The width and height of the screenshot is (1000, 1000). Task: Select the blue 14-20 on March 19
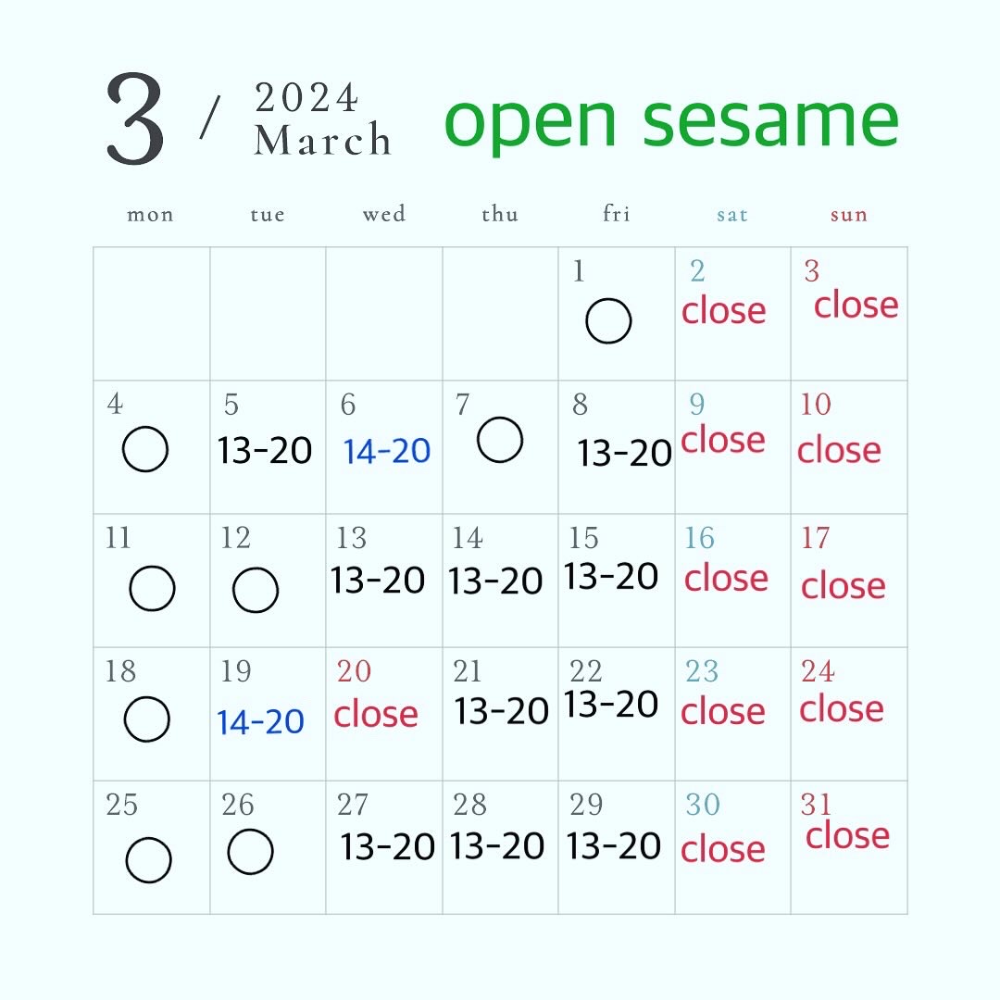pos(261,722)
